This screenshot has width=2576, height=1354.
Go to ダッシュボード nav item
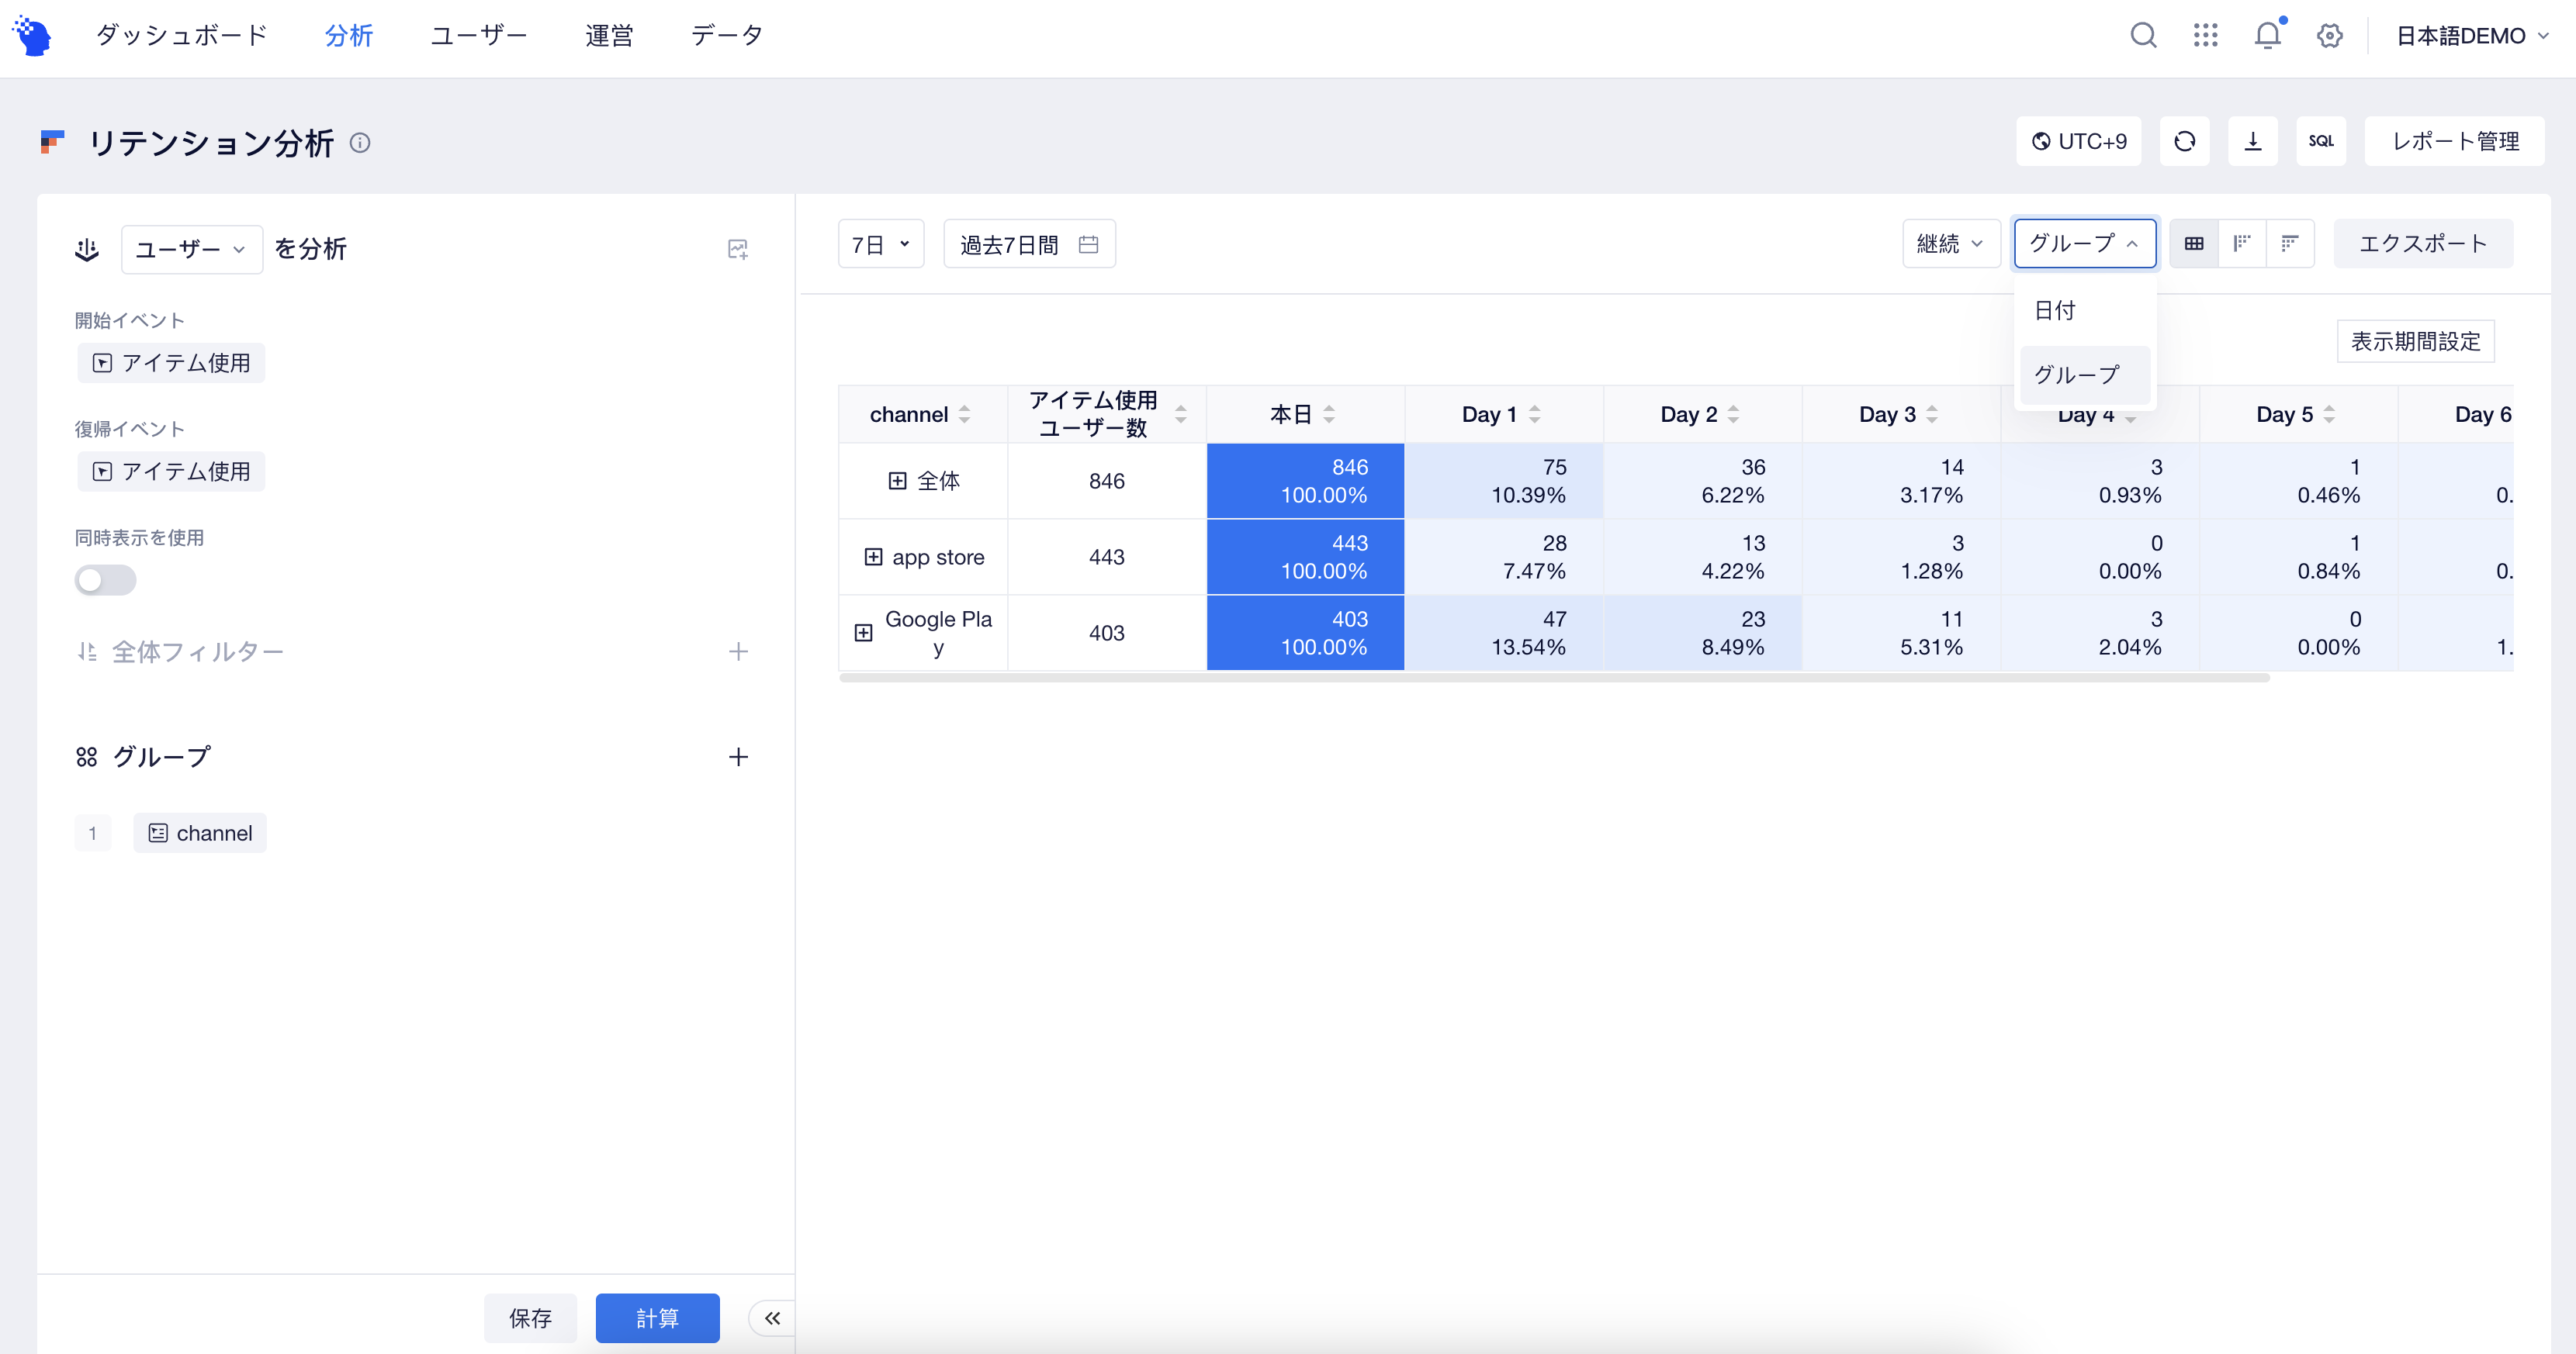tap(182, 36)
